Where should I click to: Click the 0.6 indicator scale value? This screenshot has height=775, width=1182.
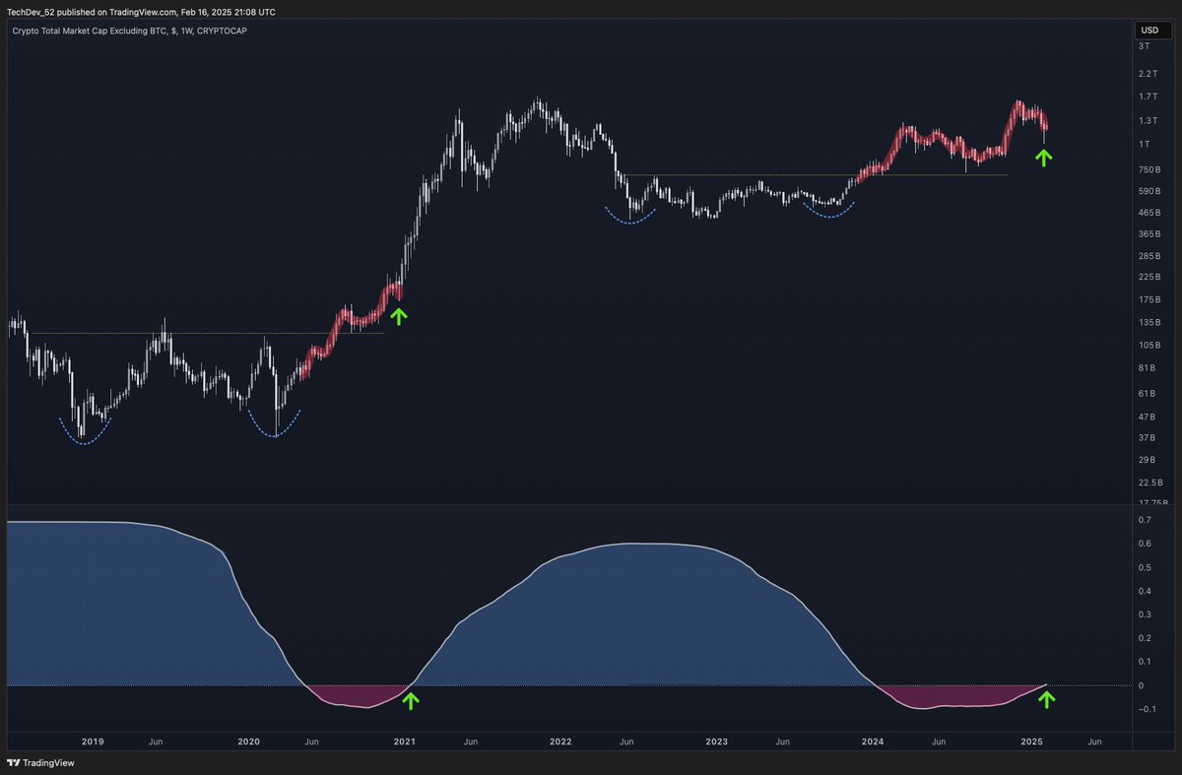1145,544
